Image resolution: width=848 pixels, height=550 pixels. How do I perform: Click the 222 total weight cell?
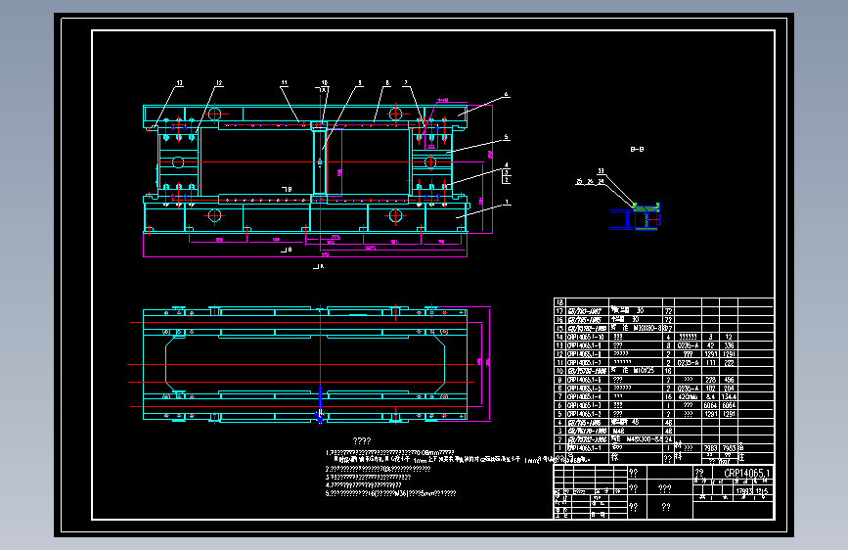point(729,363)
